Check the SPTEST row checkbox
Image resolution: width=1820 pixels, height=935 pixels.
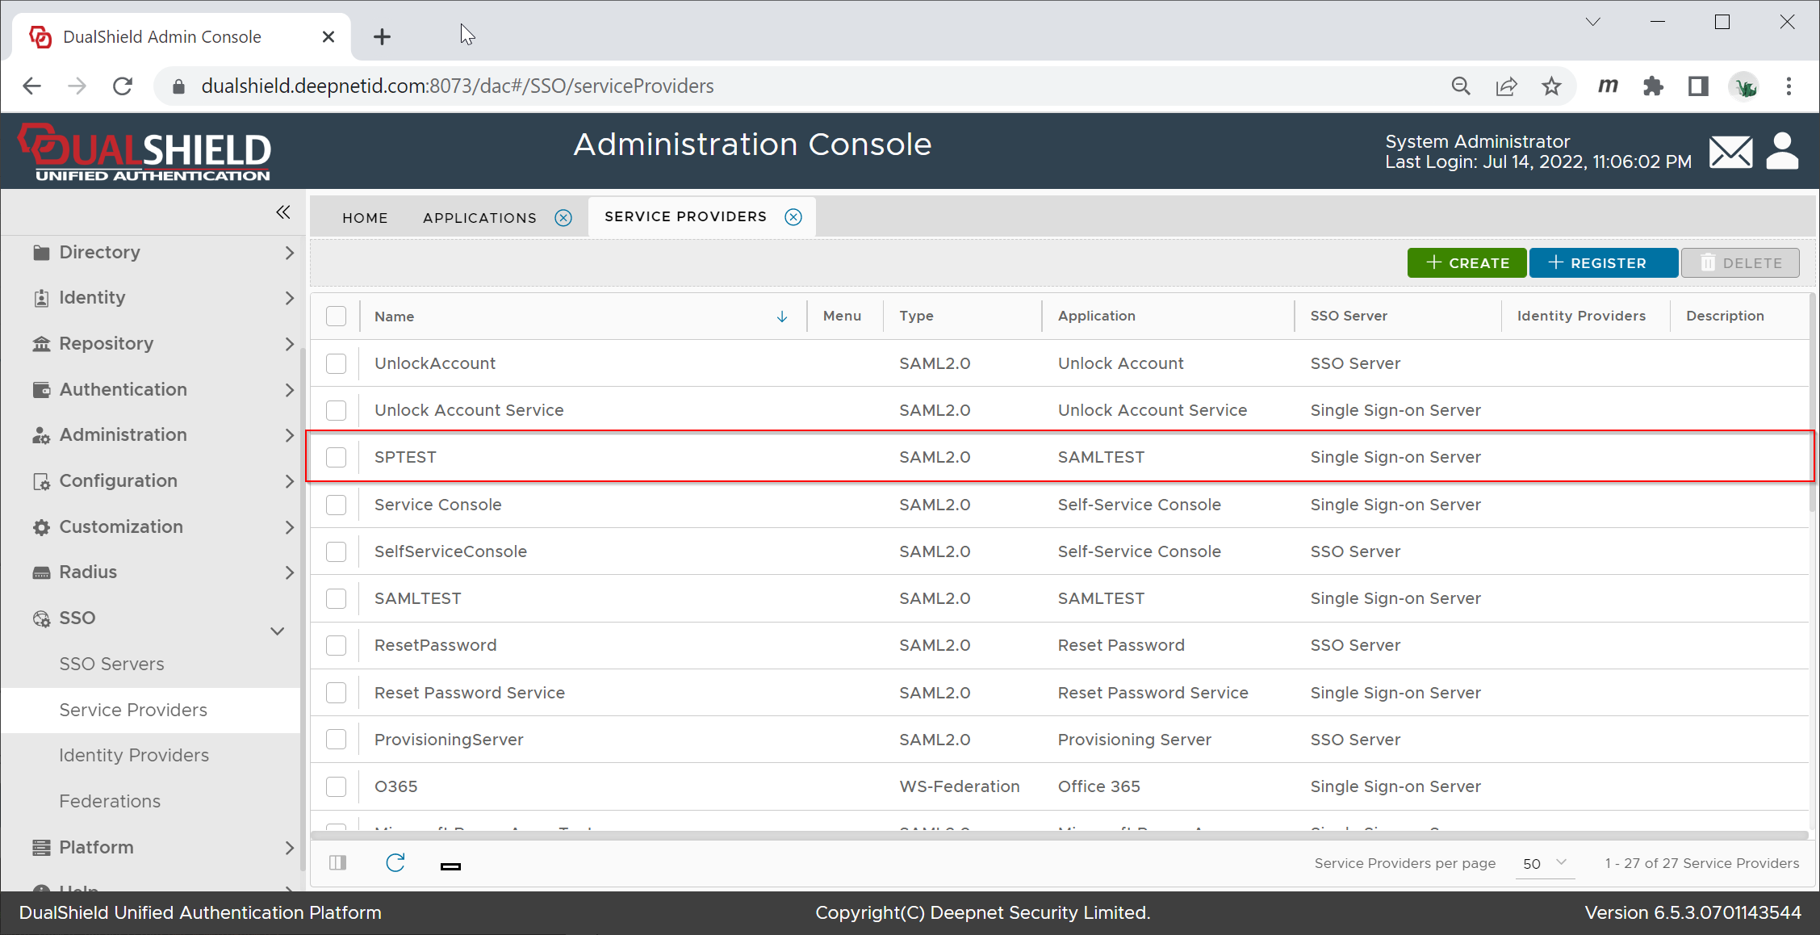click(x=337, y=457)
